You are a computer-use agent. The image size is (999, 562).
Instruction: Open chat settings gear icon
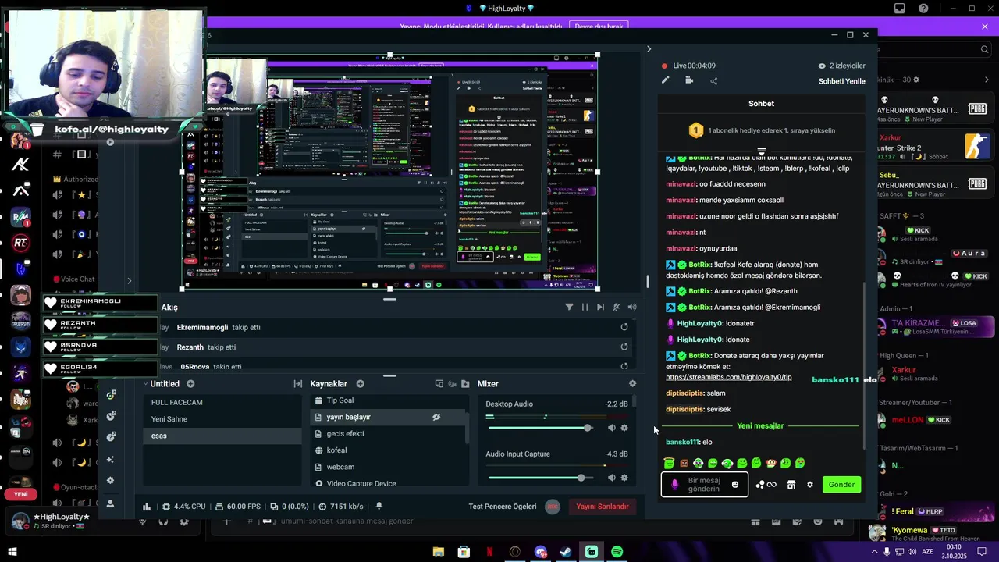(810, 485)
